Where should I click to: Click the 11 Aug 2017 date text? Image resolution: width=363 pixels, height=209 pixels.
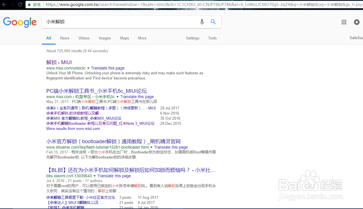[x=148, y=197]
